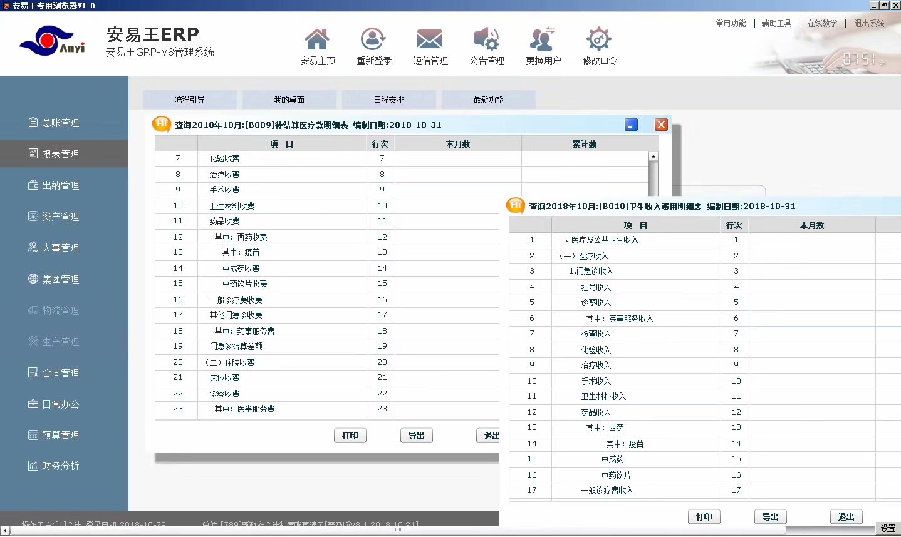The height and width of the screenshot is (537, 901).
Task: Select the 药品收入 row in B010
Action: pos(705,412)
